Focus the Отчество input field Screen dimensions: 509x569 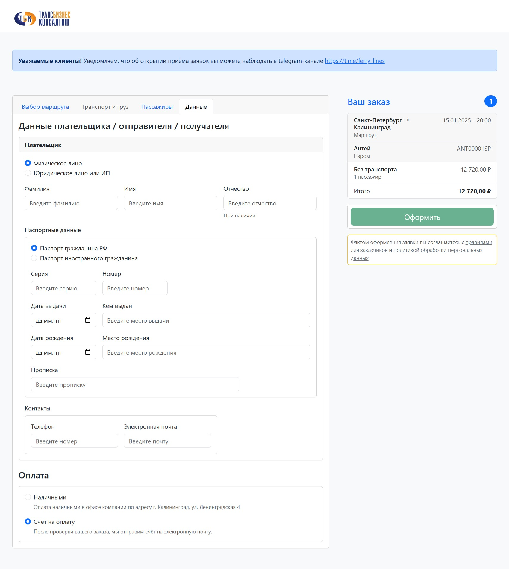[x=270, y=203]
